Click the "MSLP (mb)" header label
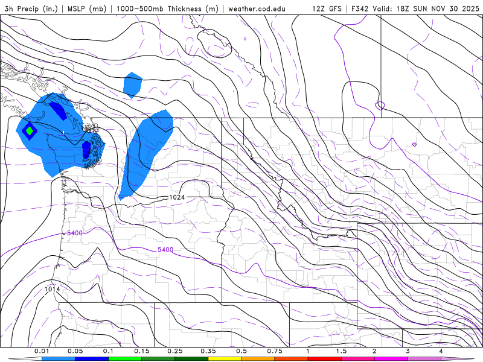 [87, 8]
